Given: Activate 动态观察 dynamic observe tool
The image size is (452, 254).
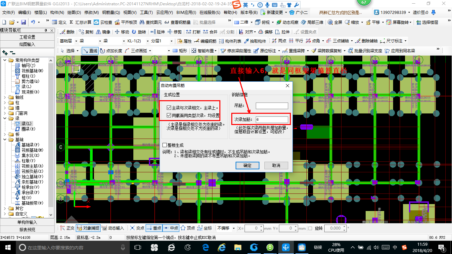Looking at the screenshot, I should (x=287, y=22).
